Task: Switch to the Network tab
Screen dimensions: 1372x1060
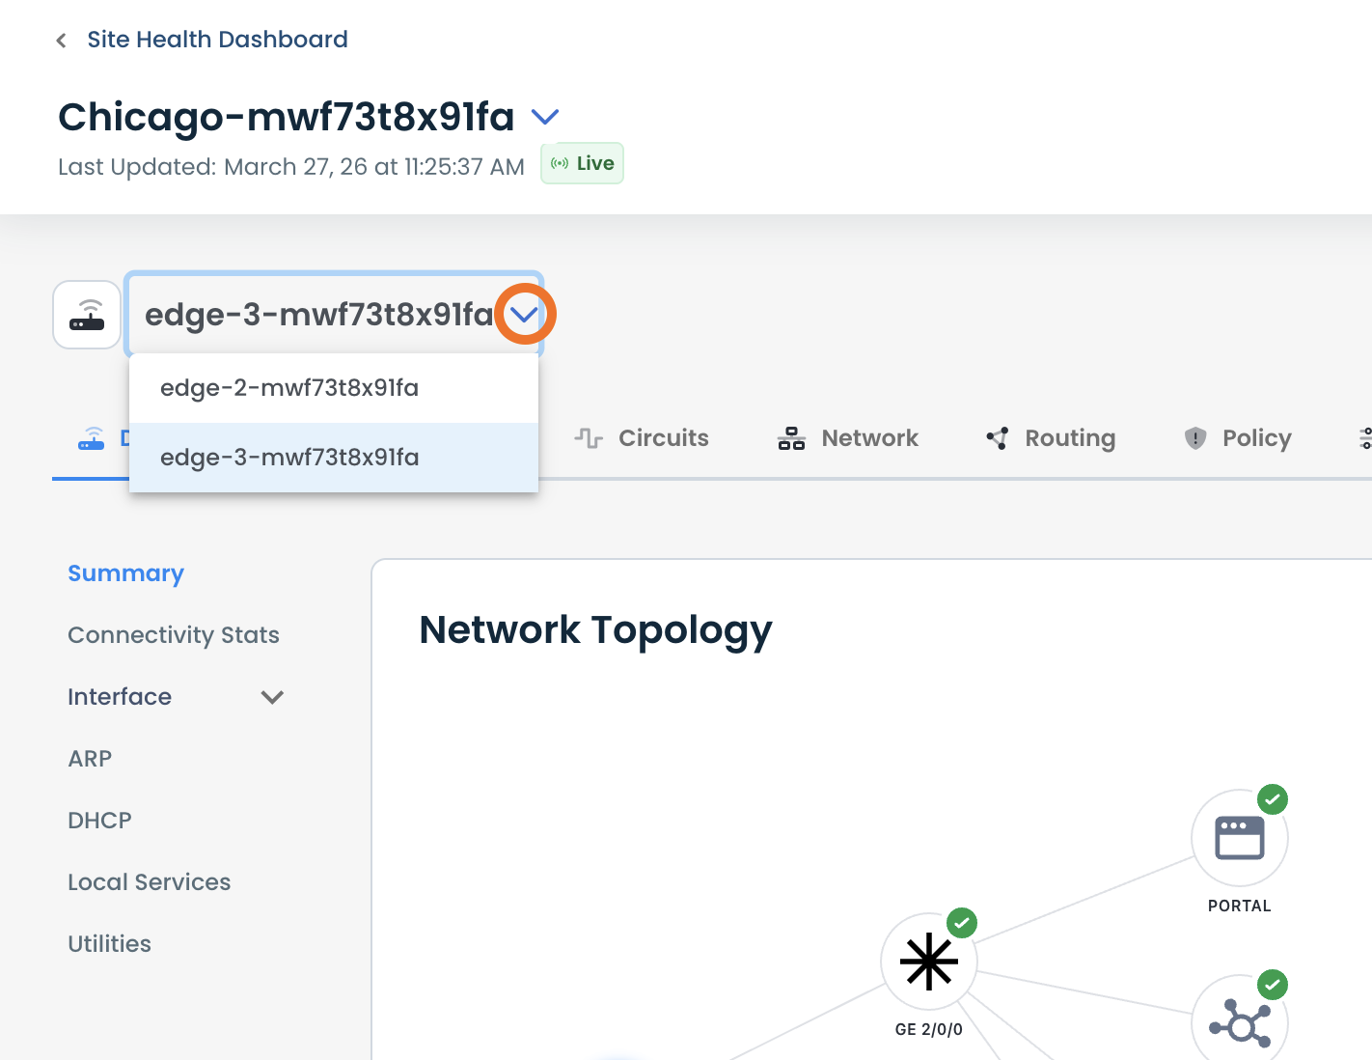Action: click(x=847, y=438)
